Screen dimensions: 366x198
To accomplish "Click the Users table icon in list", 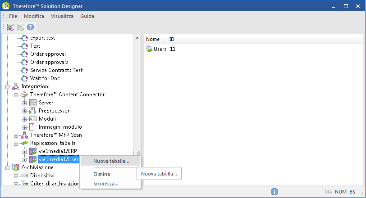I will point(149,49).
